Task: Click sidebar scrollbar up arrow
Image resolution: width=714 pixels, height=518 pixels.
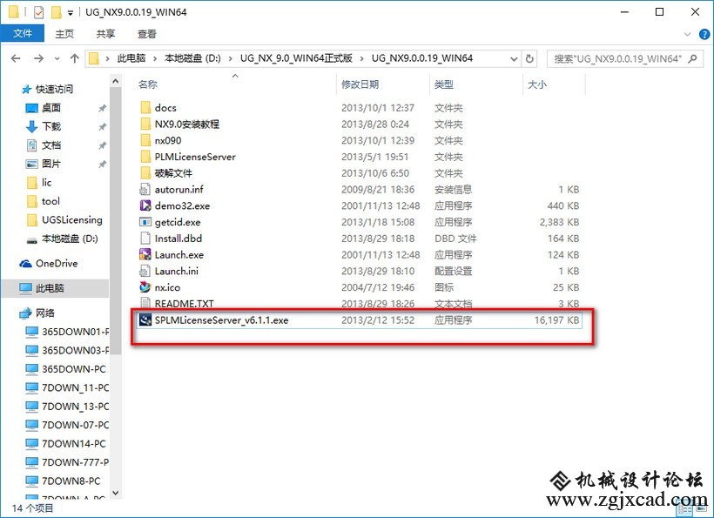Action: tap(115, 82)
